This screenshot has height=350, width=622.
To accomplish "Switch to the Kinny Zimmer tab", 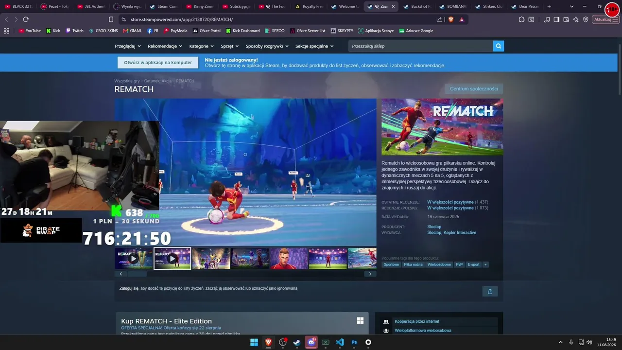I will 201,6.
